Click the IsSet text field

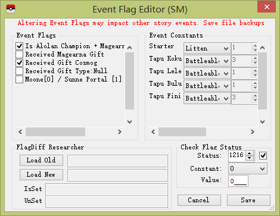(107, 189)
